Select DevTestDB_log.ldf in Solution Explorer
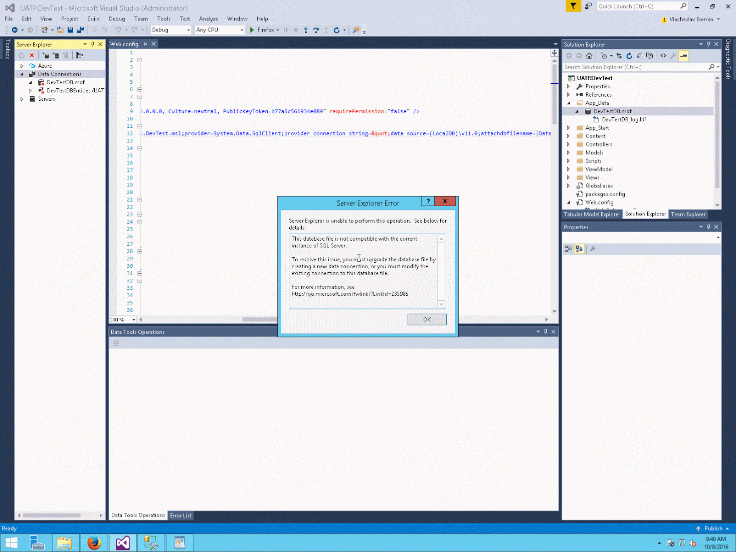The width and height of the screenshot is (736, 552). click(624, 119)
